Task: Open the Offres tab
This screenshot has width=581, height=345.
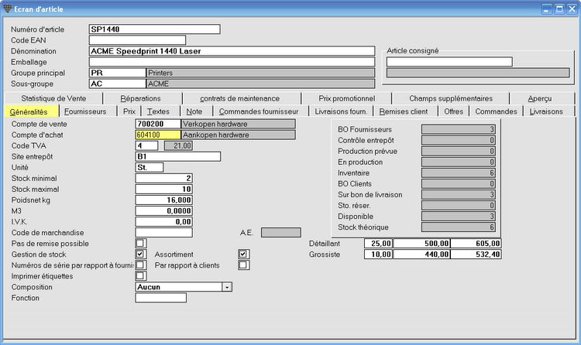Action: click(453, 111)
